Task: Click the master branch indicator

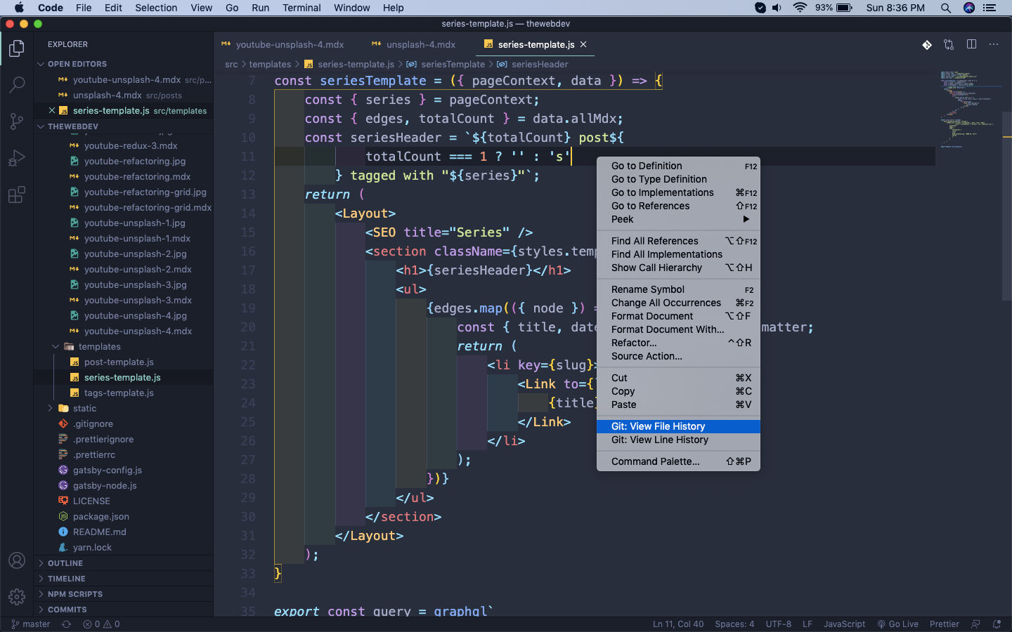Action: point(31,624)
